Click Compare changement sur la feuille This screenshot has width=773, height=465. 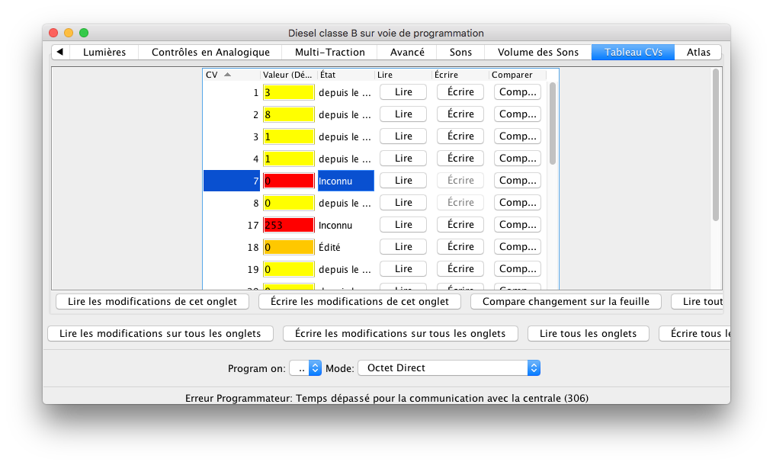coord(566,302)
